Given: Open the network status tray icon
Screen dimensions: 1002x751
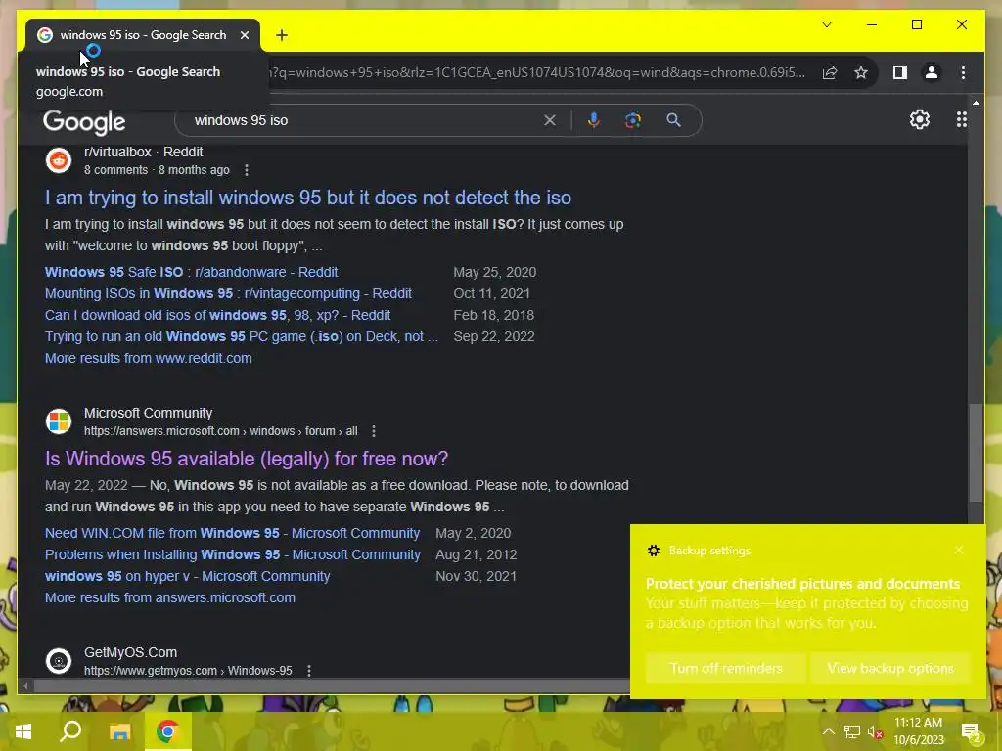Looking at the screenshot, I should tap(852, 731).
